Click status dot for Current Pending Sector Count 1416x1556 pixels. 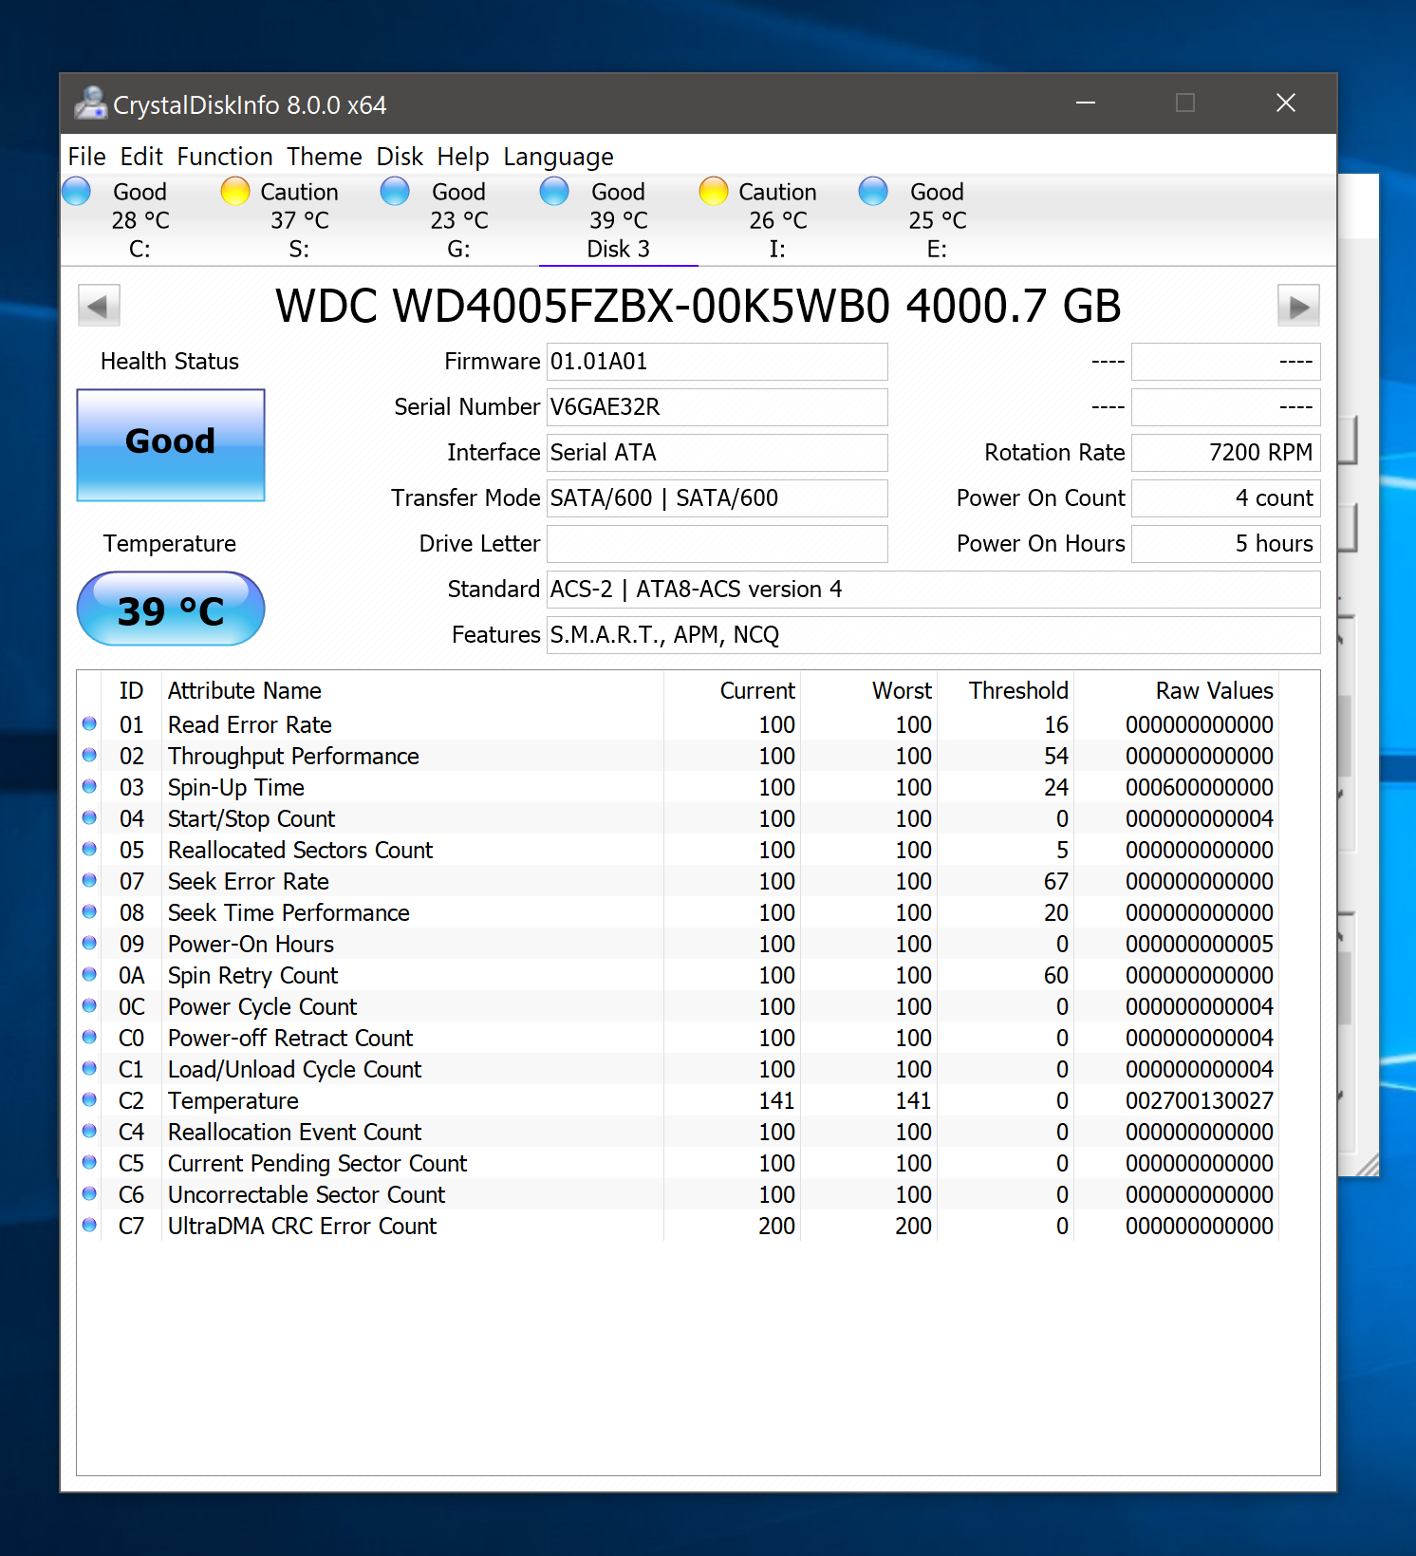click(89, 1163)
